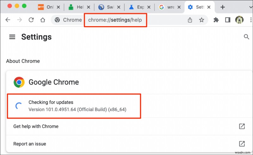This screenshot has height=155, width=253.
Task: Open the profile avatar menu
Action: coord(239,20)
